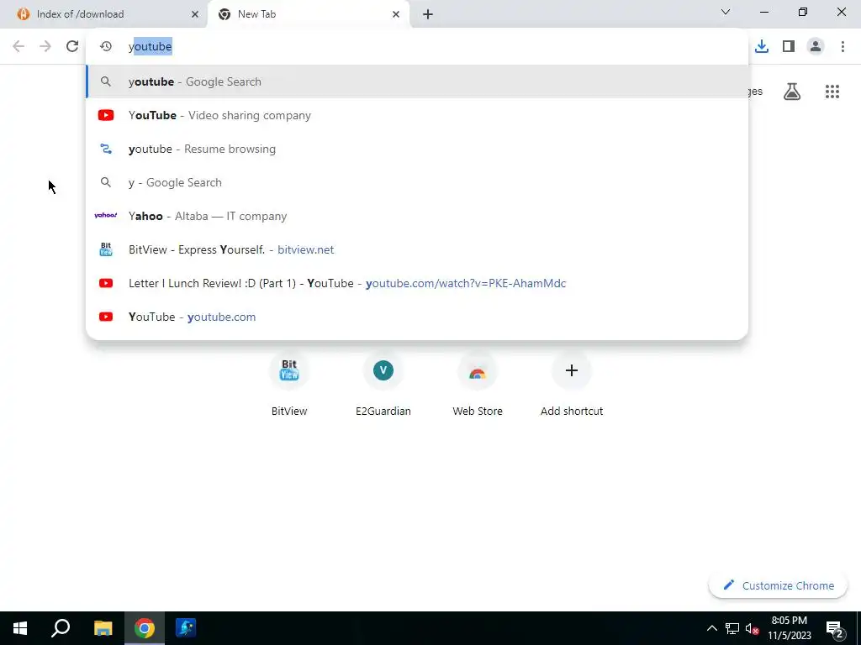Toggle the side panel icon
The image size is (861, 645).
(789, 47)
